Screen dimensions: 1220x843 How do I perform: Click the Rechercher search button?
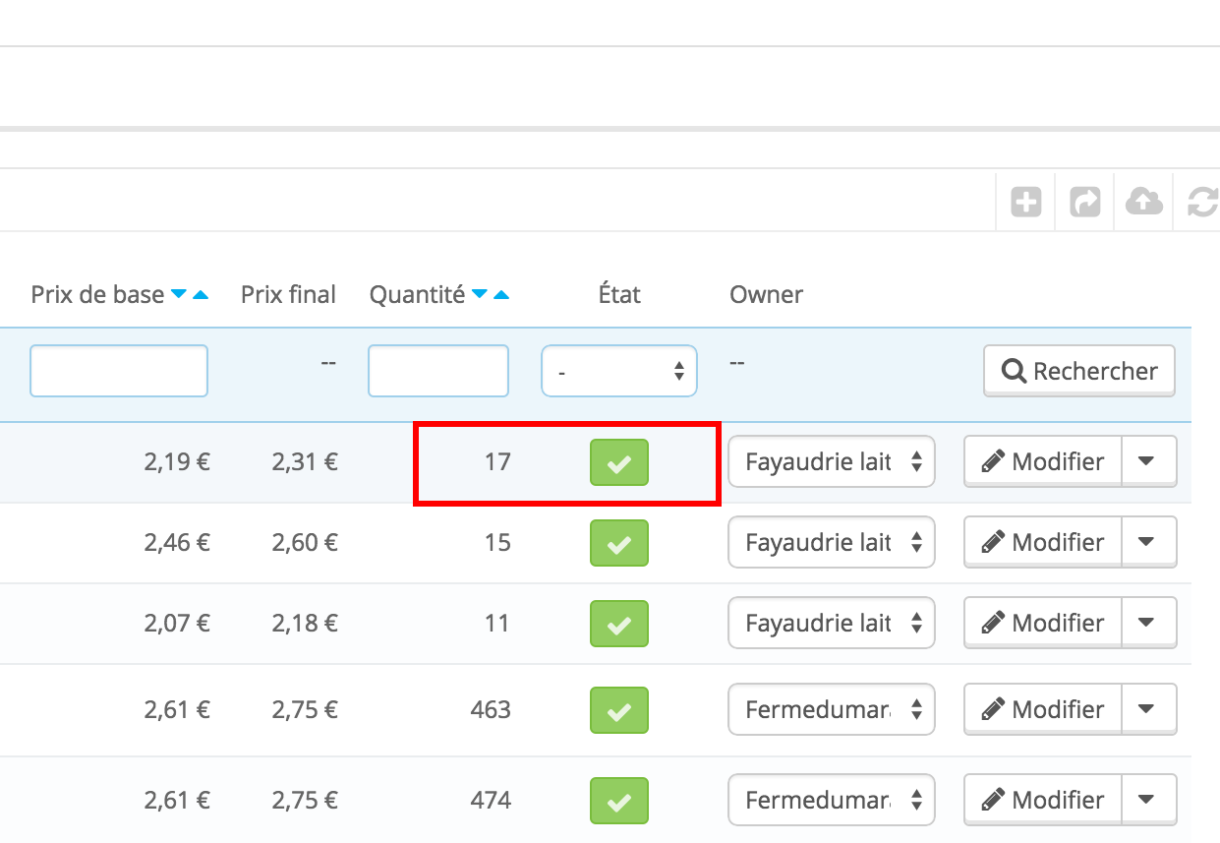pos(1079,371)
